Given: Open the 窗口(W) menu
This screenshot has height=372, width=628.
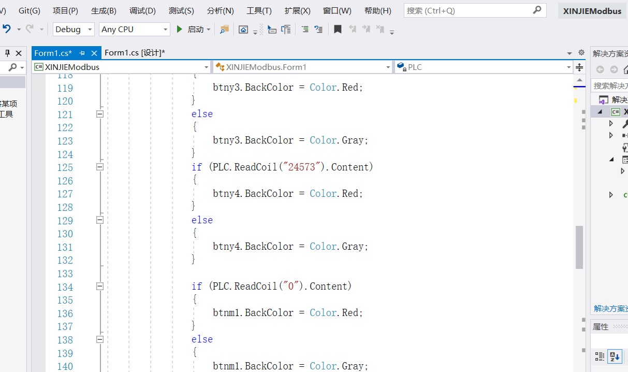Looking at the screenshot, I should point(337,10).
